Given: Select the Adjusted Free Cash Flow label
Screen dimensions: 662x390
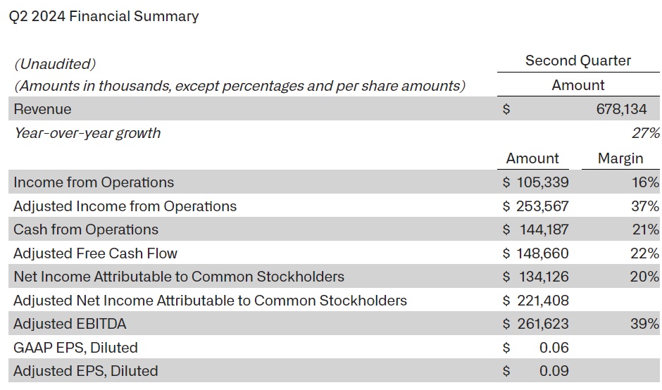Looking at the screenshot, I should [96, 253].
